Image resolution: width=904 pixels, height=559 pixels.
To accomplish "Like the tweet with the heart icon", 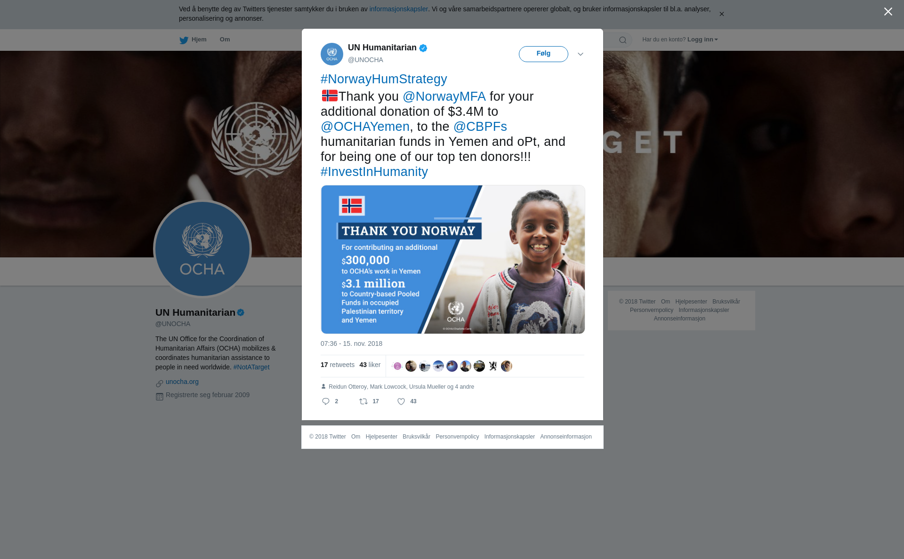I will click(x=401, y=401).
